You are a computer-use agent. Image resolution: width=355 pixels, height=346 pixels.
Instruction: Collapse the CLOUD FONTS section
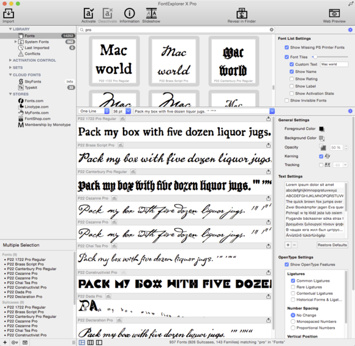[10, 75]
